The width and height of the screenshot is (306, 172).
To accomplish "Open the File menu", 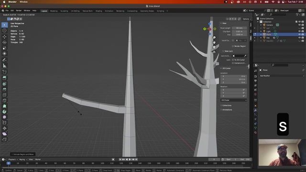I will click(x=7, y=11).
